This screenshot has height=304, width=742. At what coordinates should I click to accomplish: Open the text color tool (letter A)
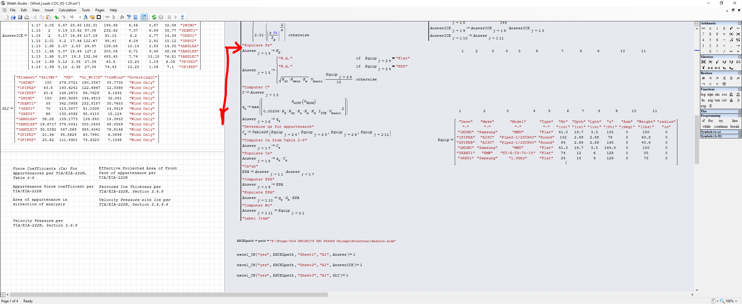click(86, 17)
